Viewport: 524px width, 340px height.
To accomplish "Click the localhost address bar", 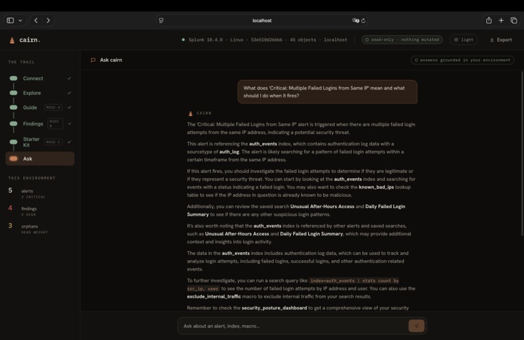I will [261, 20].
